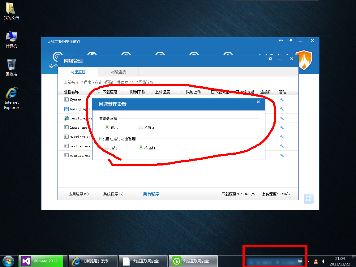Click the volume speaker icon in system tray
The height and width of the screenshot is (267, 356).
(x=324, y=261)
